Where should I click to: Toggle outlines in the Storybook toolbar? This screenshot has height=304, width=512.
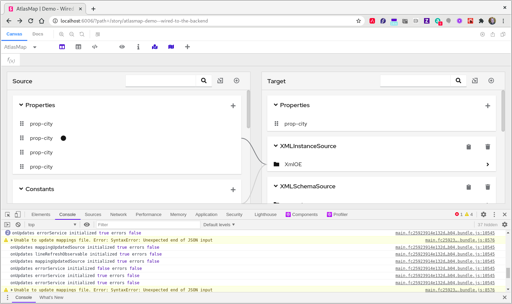[97, 34]
